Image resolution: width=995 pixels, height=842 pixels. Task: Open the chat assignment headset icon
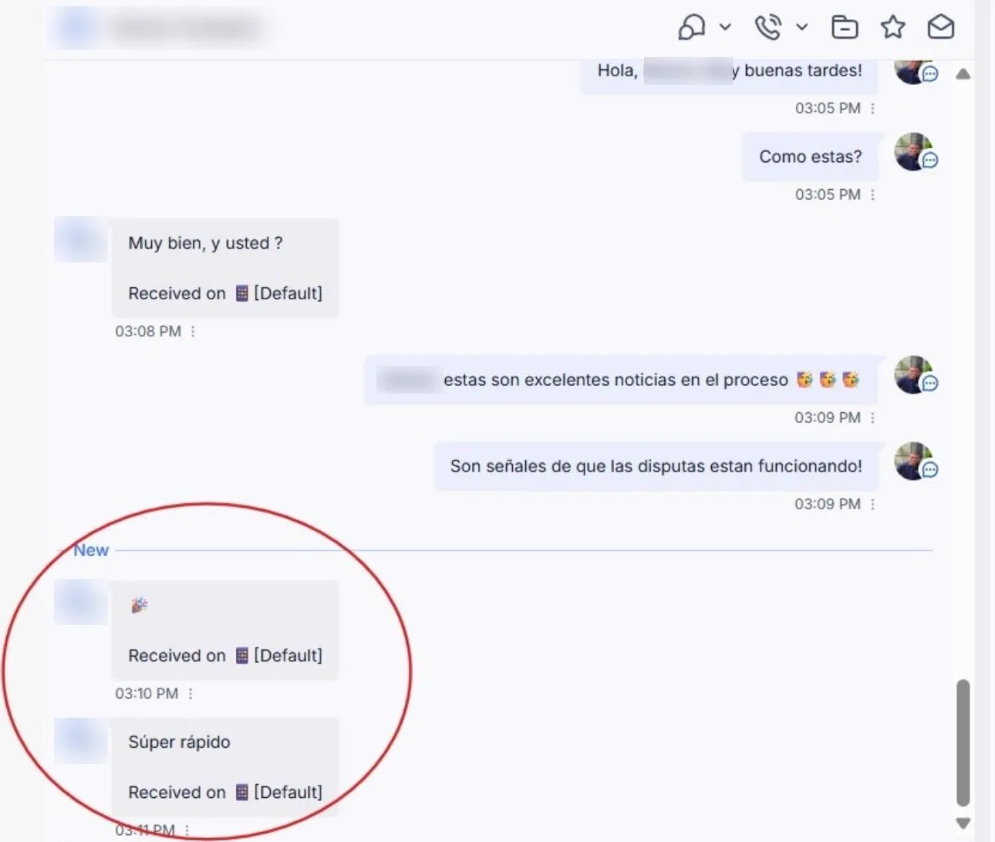point(692,28)
